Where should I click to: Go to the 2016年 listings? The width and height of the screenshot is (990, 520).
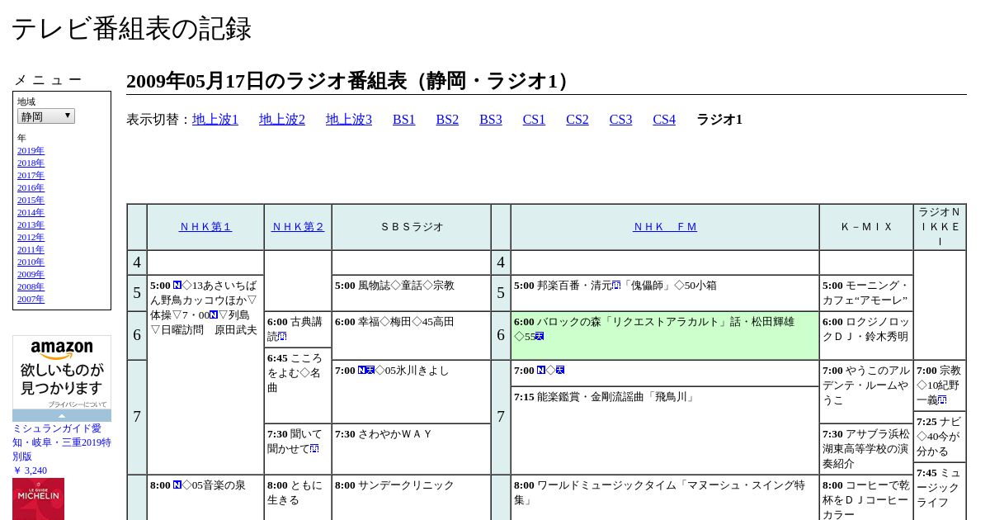(x=31, y=187)
